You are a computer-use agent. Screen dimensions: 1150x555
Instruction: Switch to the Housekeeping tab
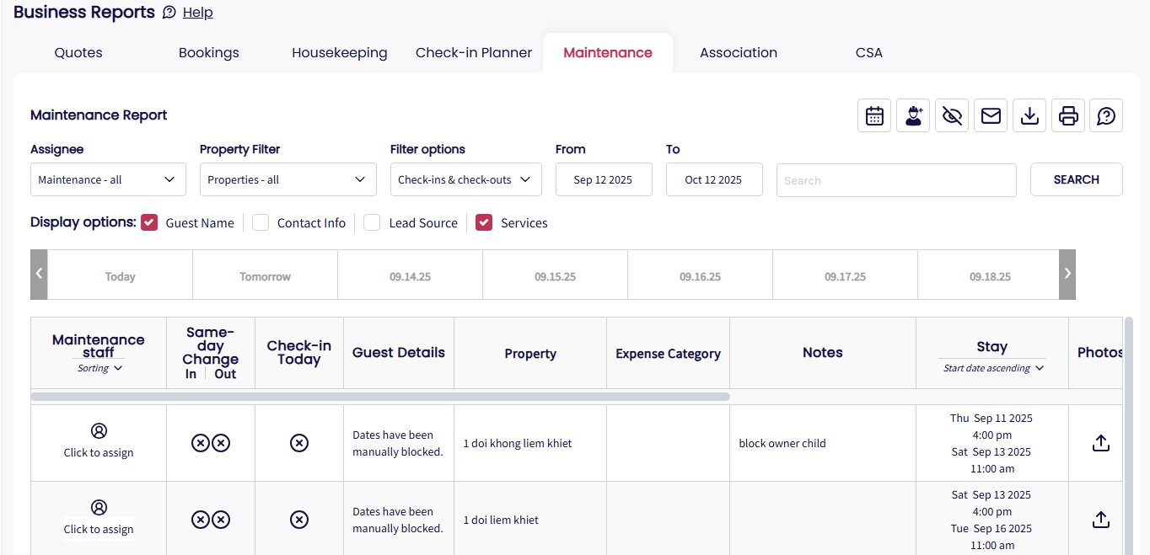[339, 52]
